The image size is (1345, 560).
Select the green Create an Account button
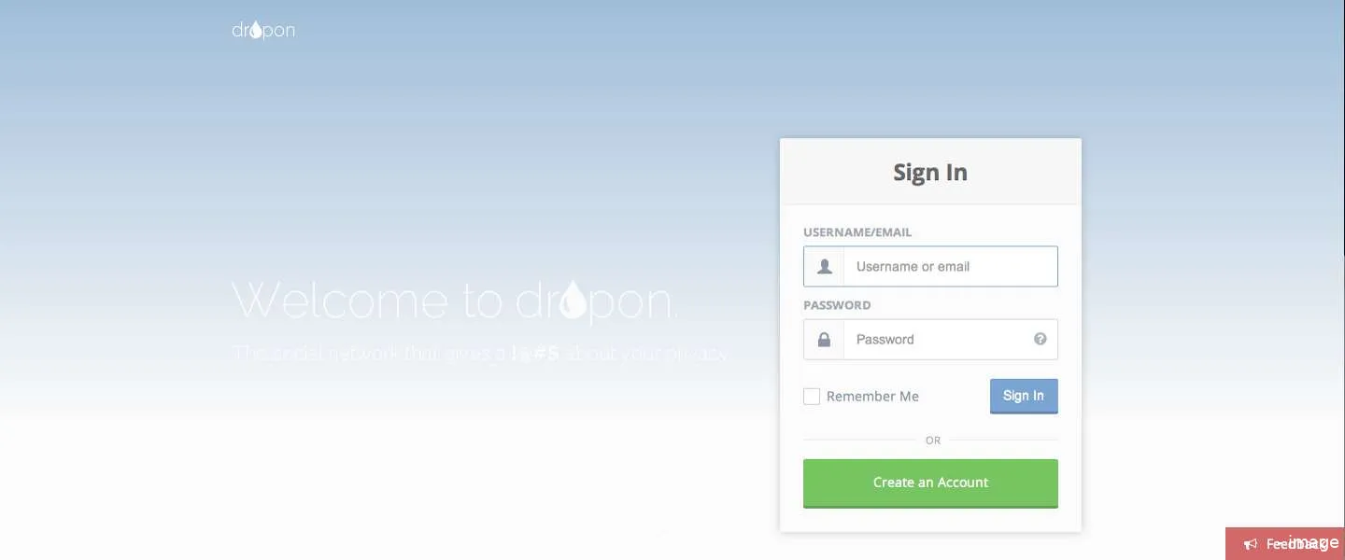pos(930,483)
